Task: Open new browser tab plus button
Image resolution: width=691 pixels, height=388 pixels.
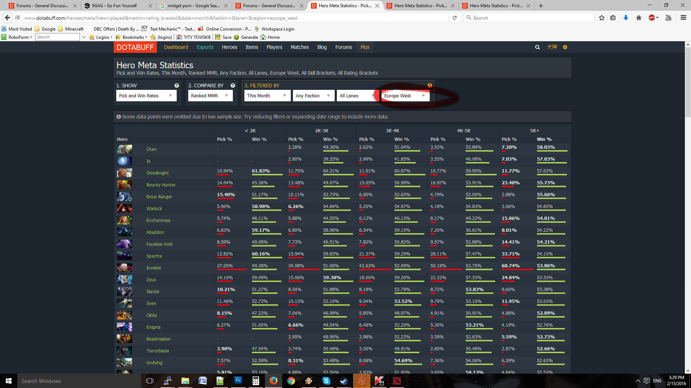Action: point(541,6)
